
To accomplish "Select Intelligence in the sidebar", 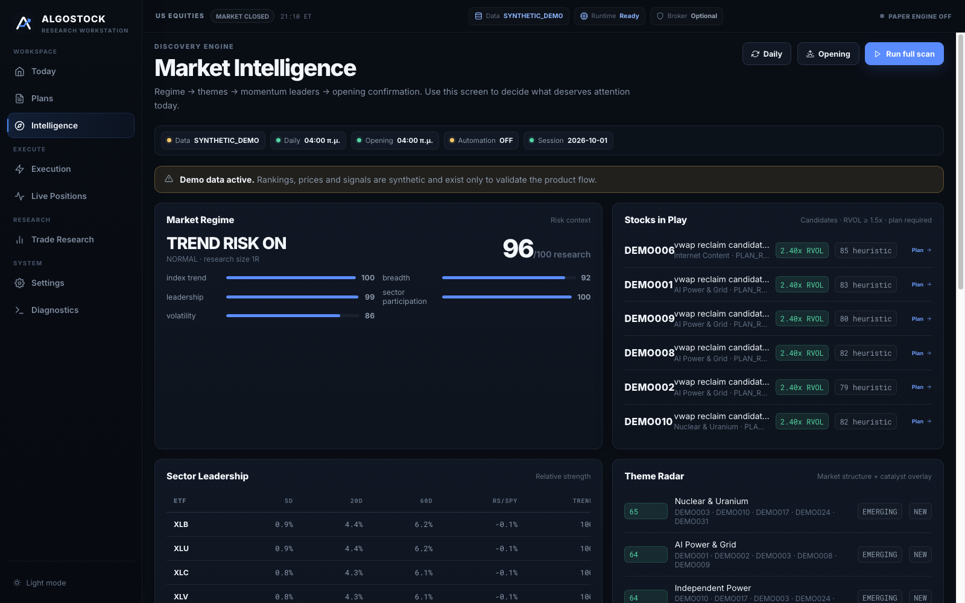I will 71,125.
